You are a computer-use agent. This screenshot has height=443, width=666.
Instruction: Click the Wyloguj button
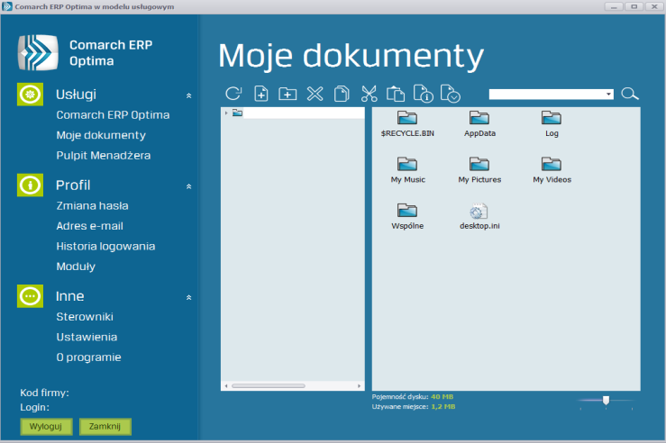(x=46, y=427)
